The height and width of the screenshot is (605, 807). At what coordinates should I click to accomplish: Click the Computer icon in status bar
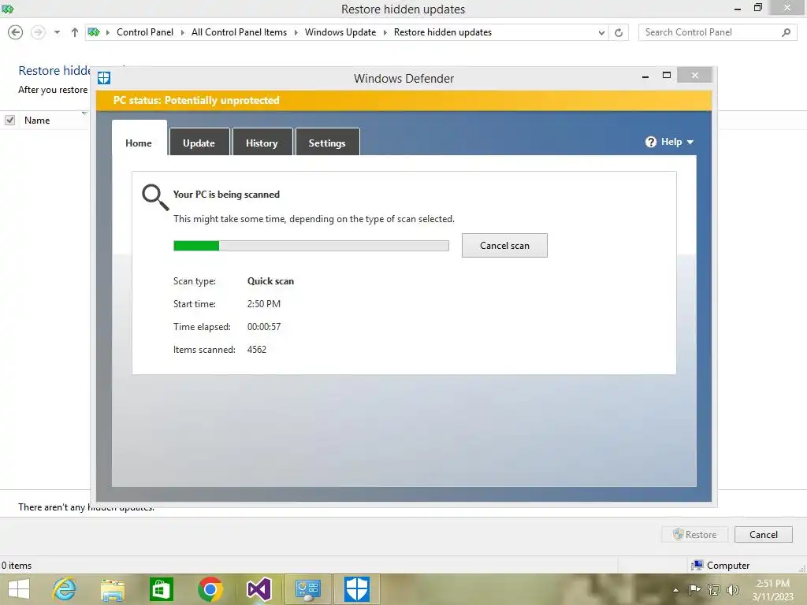697,566
